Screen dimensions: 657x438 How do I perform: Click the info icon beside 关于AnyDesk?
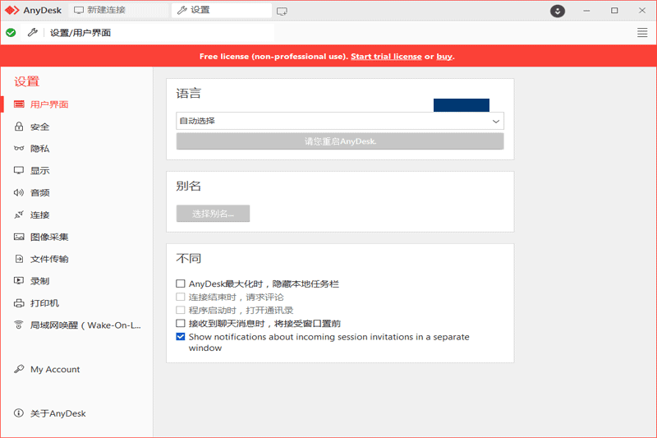[x=19, y=413]
